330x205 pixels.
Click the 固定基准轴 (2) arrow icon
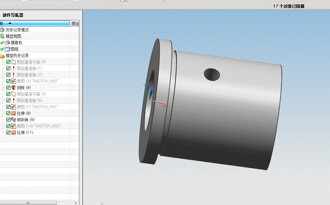pos(14,75)
